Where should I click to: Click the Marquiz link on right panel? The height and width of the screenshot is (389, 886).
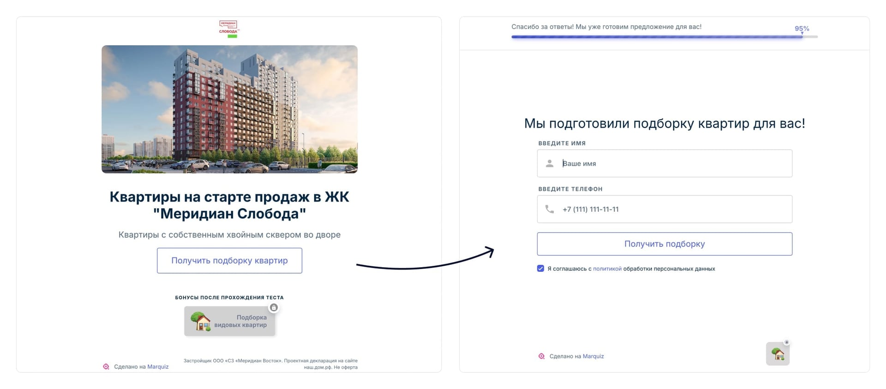pos(593,356)
